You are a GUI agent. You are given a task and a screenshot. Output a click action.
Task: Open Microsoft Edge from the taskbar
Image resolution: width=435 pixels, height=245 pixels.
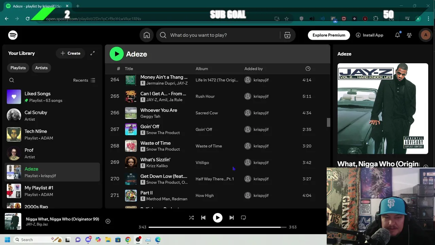pyautogui.click(x=158, y=240)
